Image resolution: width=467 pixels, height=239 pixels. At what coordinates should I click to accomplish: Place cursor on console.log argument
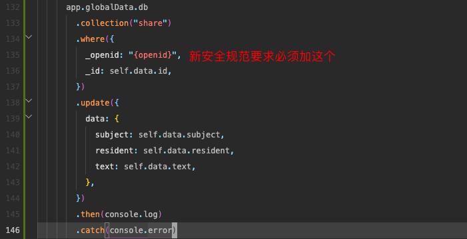click(131, 214)
